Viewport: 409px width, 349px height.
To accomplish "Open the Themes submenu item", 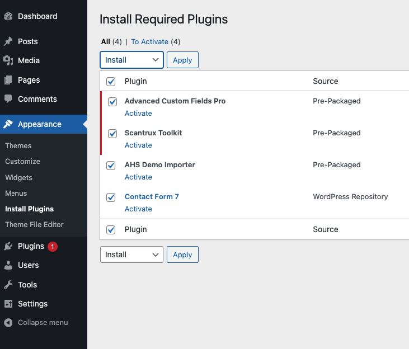I will [18, 145].
